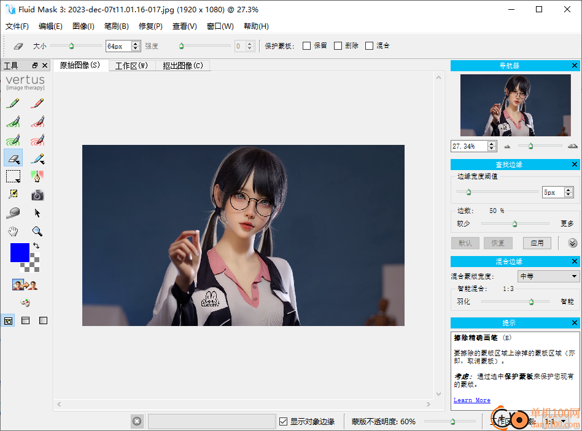Screen dimensions: 582x431
Task: Select the pen nib path tool
Action: coord(37,176)
